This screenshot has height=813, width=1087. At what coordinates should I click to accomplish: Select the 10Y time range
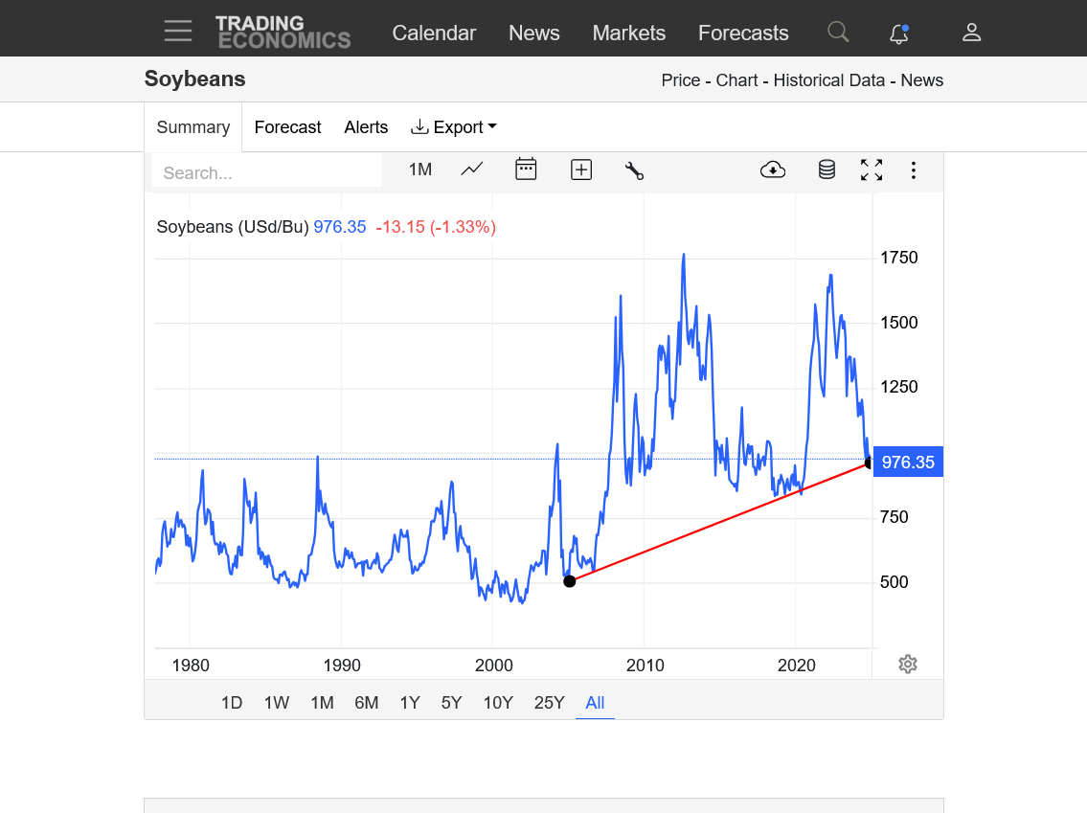pos(498,703)
